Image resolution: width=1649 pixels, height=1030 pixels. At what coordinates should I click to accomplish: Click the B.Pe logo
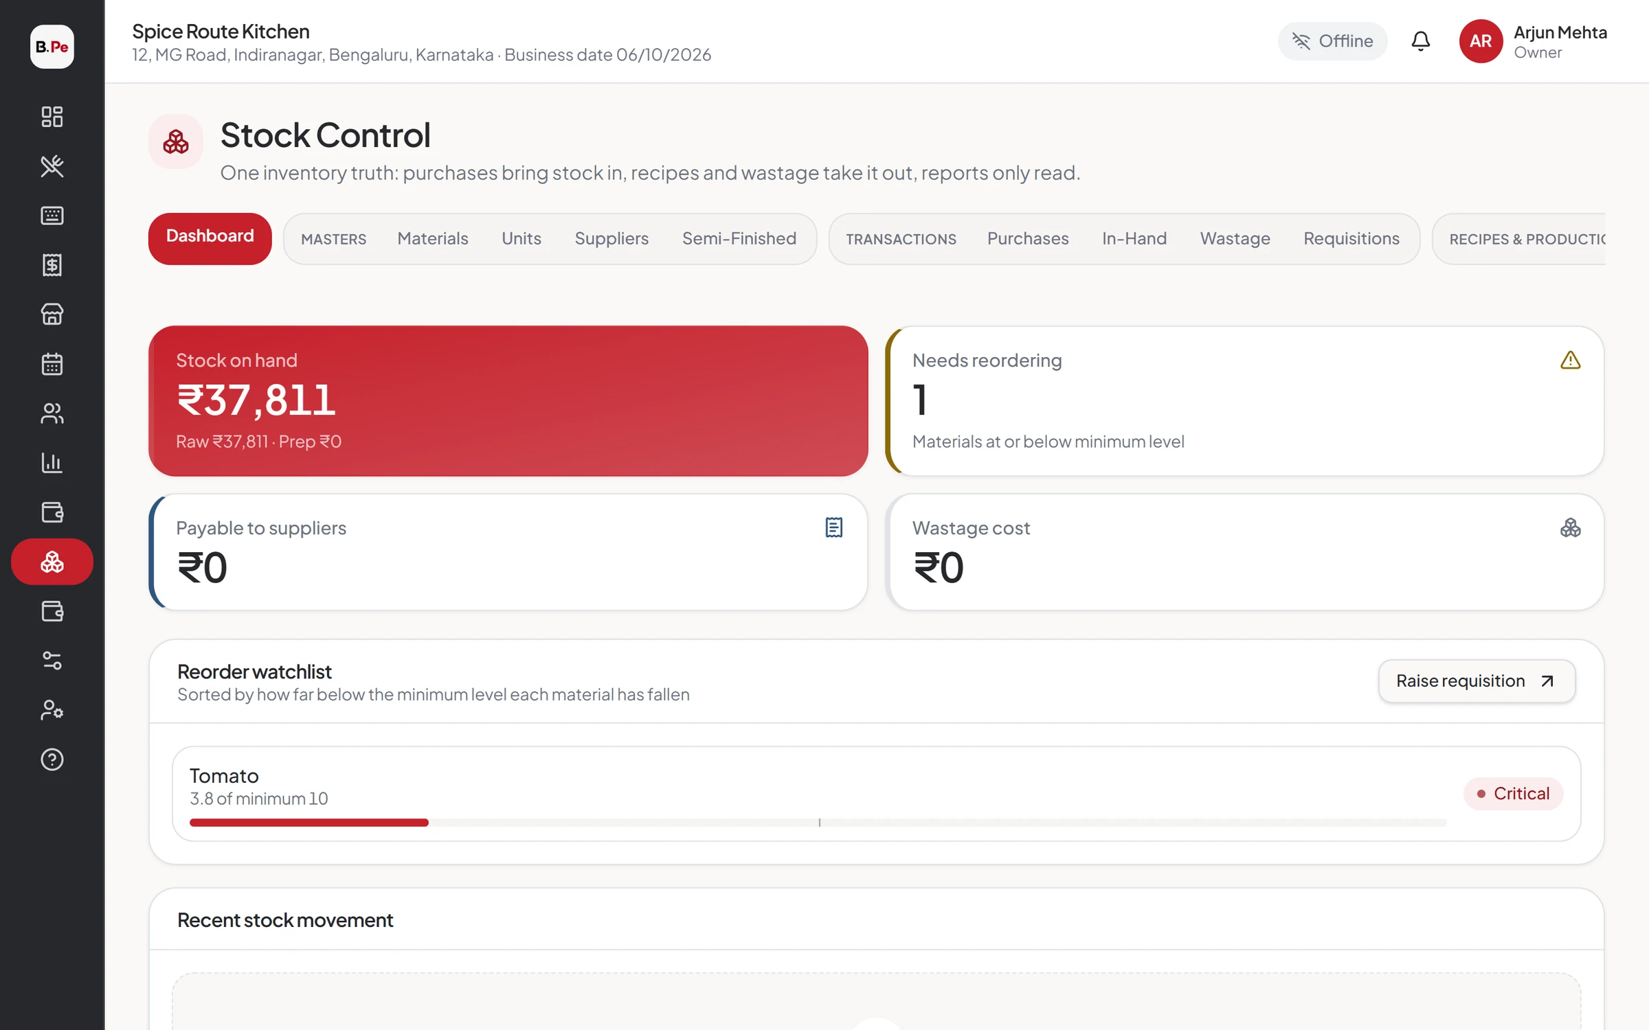click(x=52, y=47)
